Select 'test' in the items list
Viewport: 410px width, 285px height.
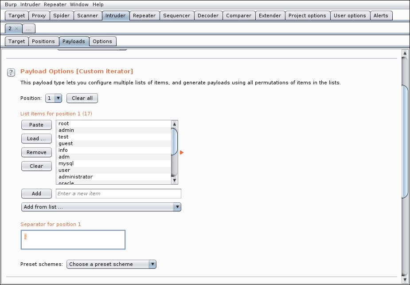point(113,137)
